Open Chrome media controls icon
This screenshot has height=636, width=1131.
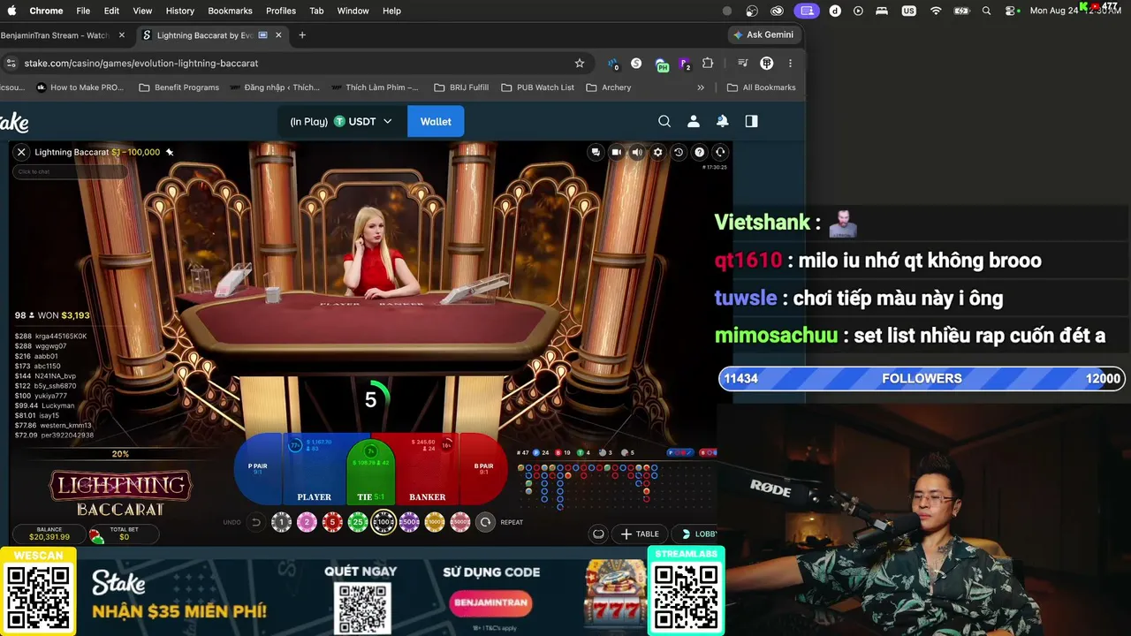(743, 63)
